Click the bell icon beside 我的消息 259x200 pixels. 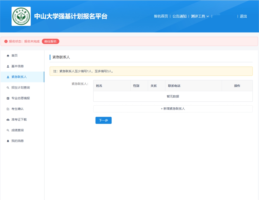8,141
